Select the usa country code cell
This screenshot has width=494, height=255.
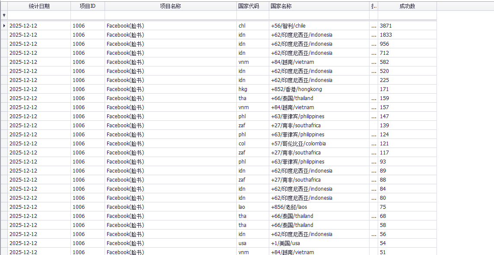[253, 243]
